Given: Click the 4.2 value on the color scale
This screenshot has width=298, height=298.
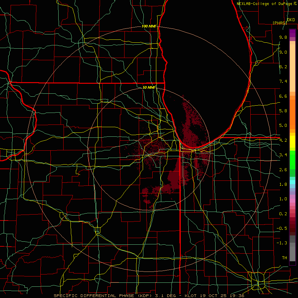Looking at the screenshot, I should (x=283, y=140).
